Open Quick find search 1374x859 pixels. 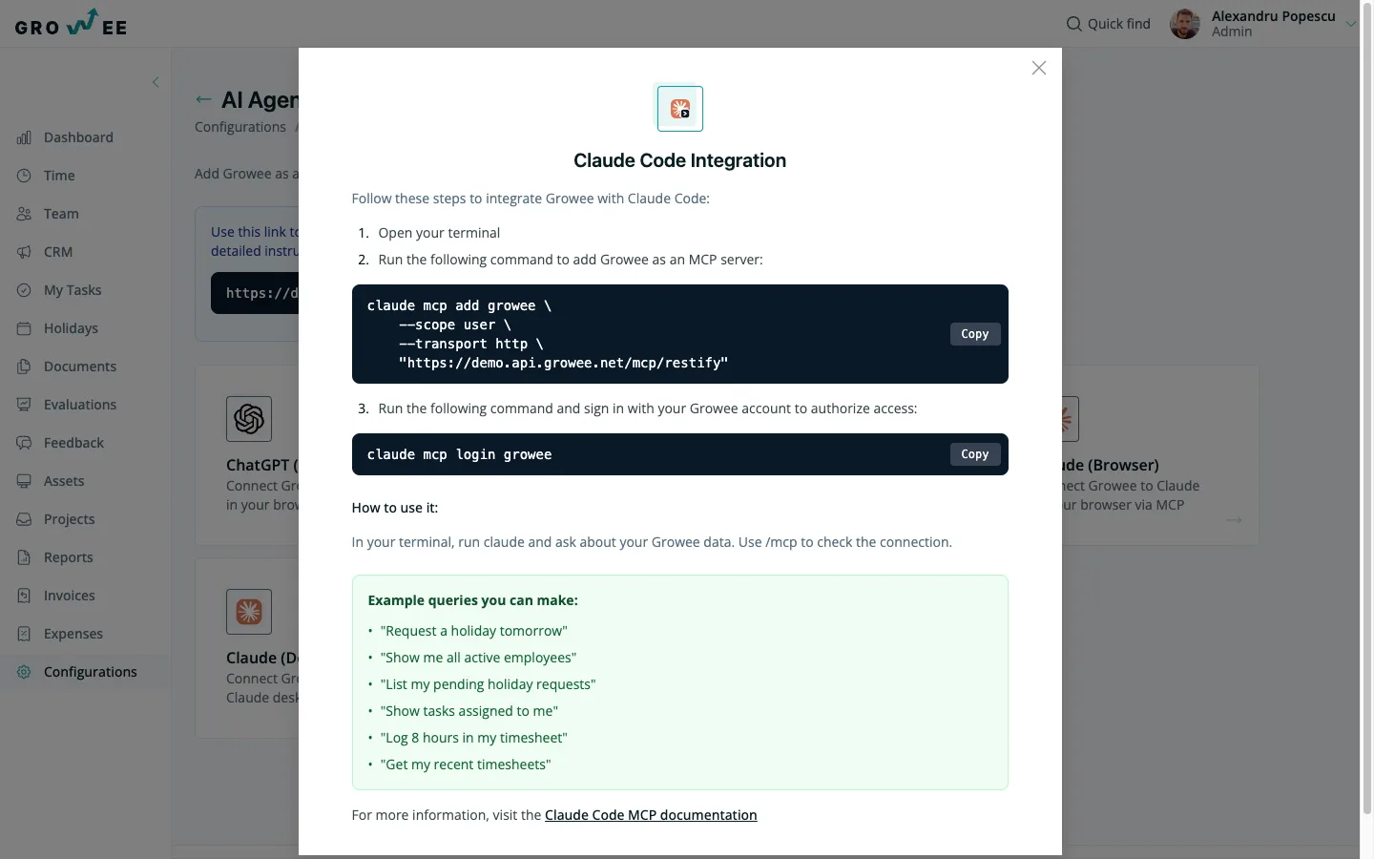pos(1108,24)
